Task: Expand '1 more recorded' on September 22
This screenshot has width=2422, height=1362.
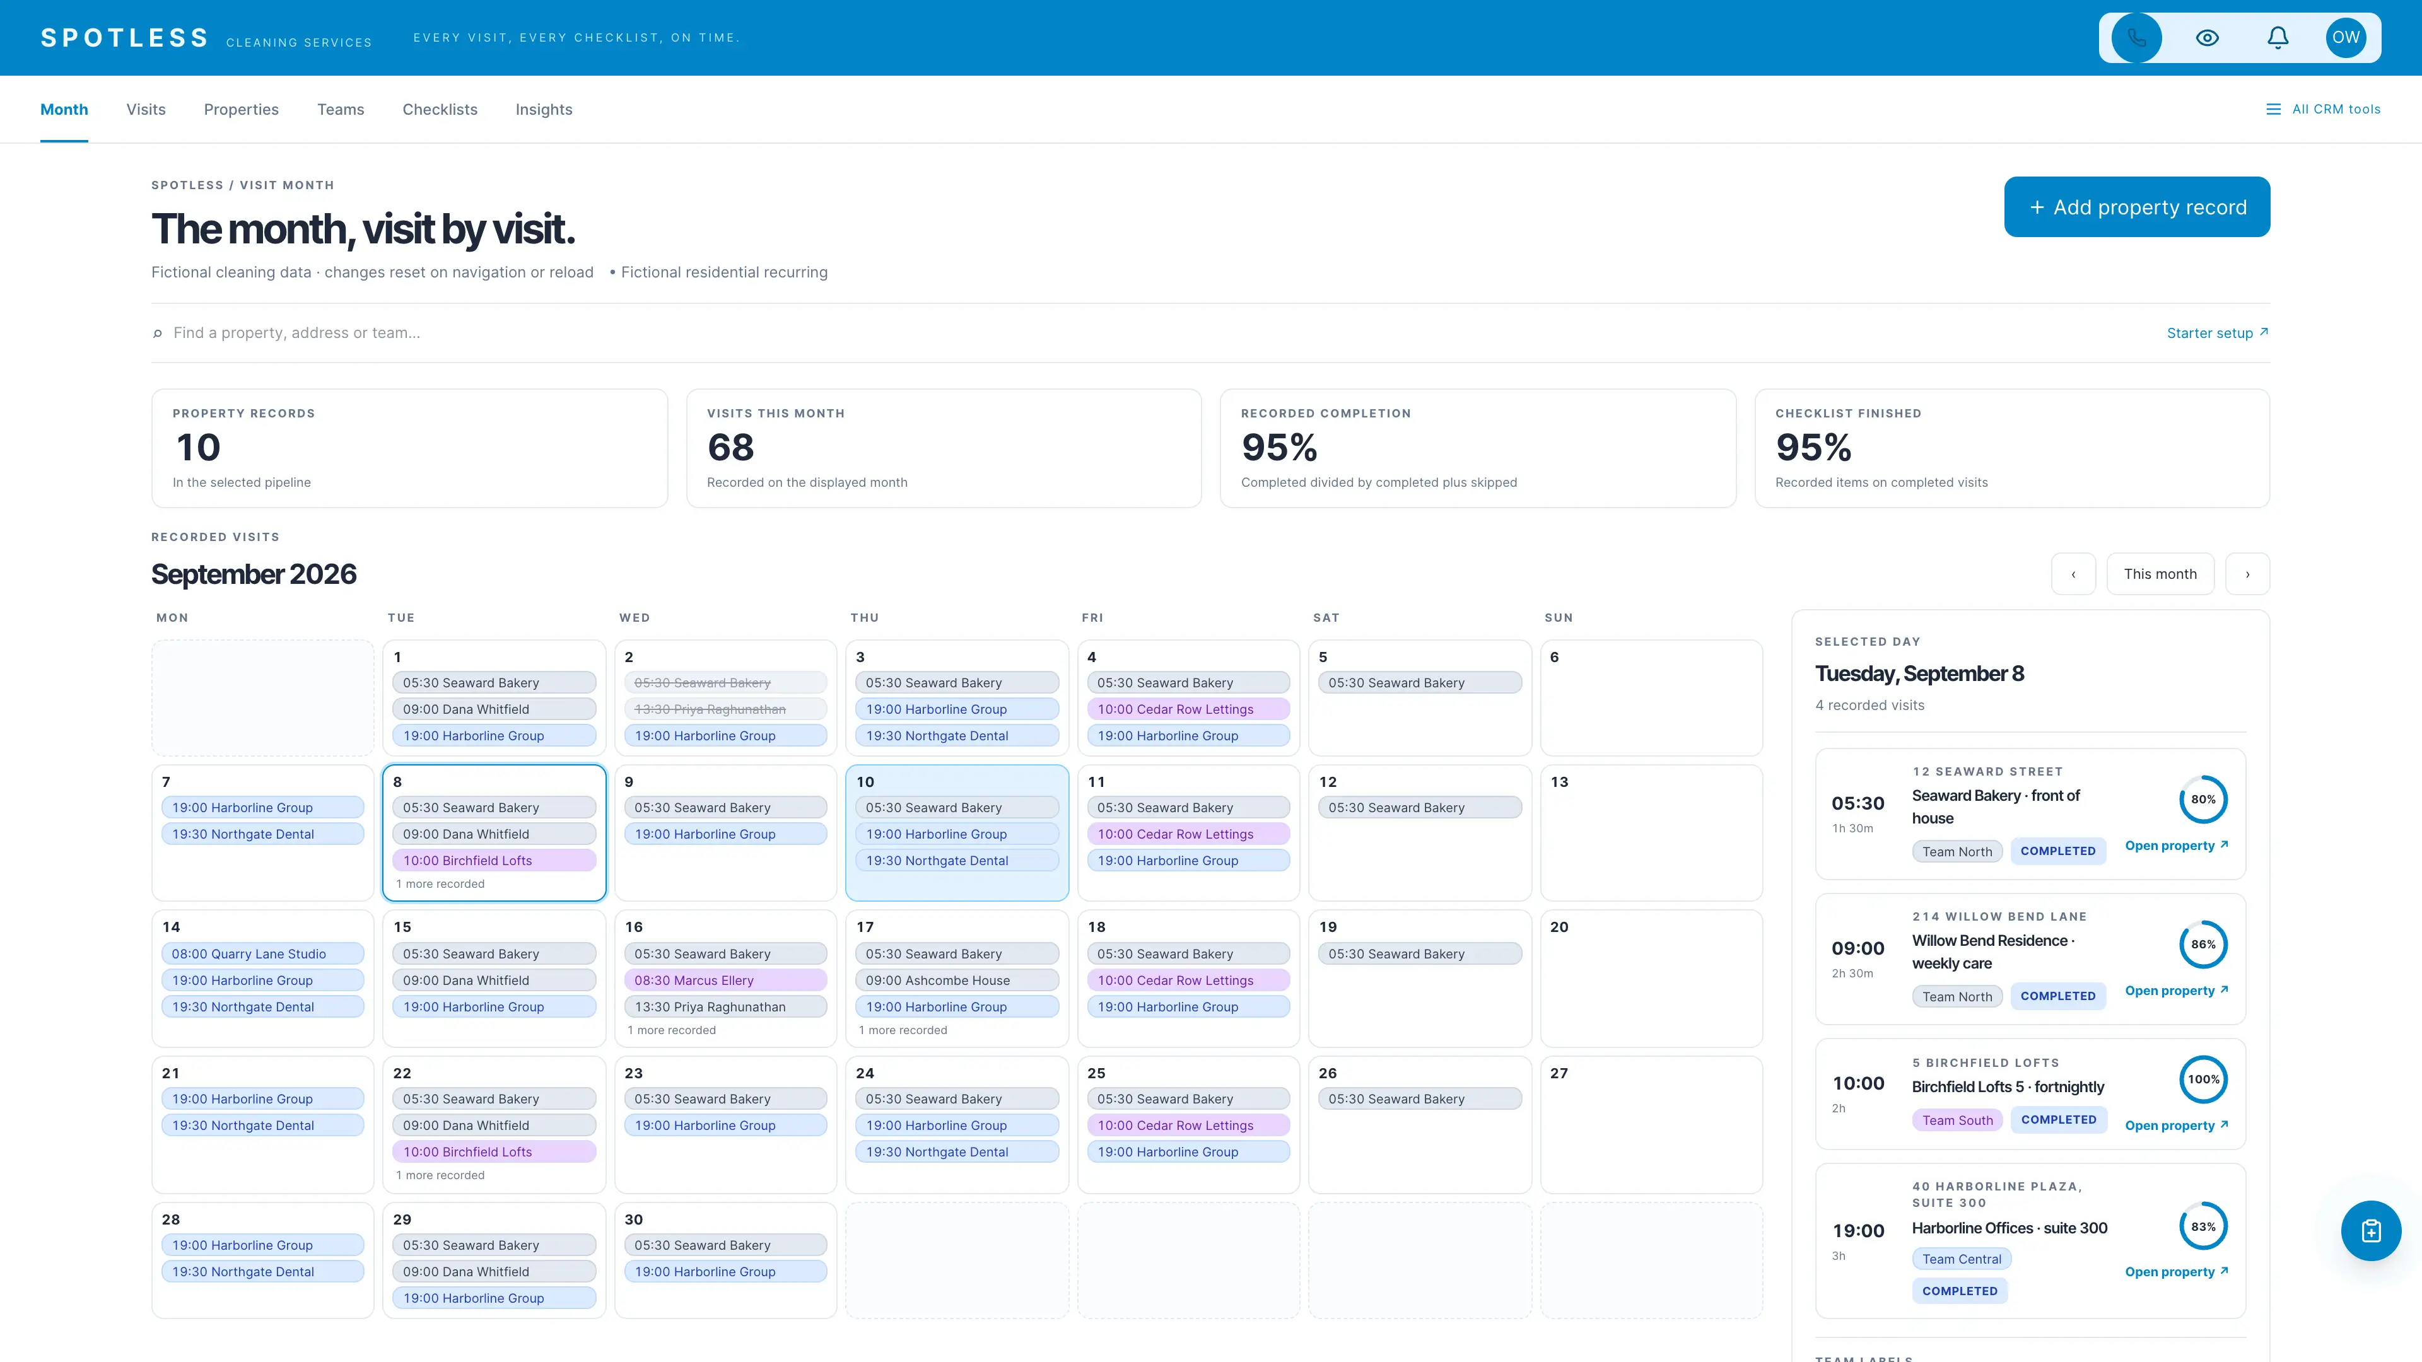Action: click(440, 1175)
